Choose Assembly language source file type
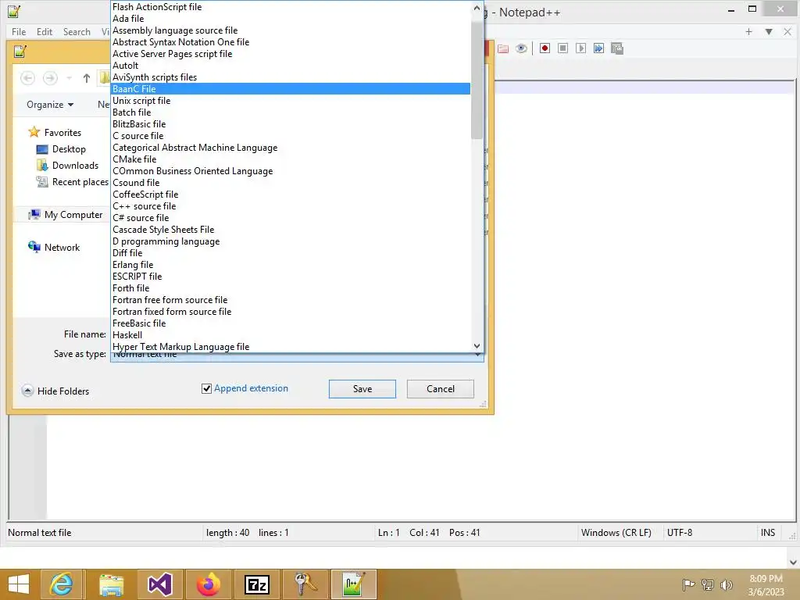 pos(291,30)
